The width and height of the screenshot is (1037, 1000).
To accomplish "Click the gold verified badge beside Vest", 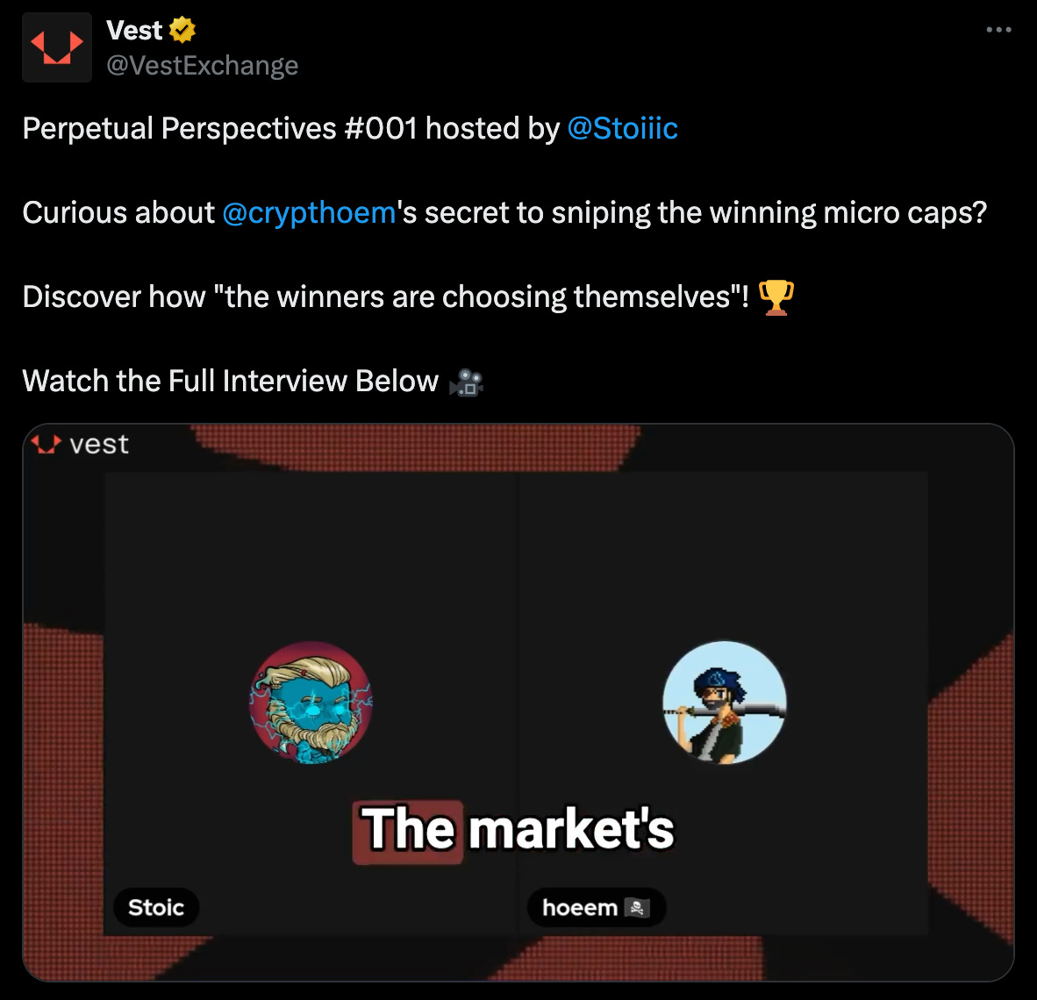I will coord(182,30).
